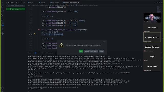Viewport: 164px width, 92px height.
Task: Open the Debug Console panel tab
Action: [x=49, y=53]
